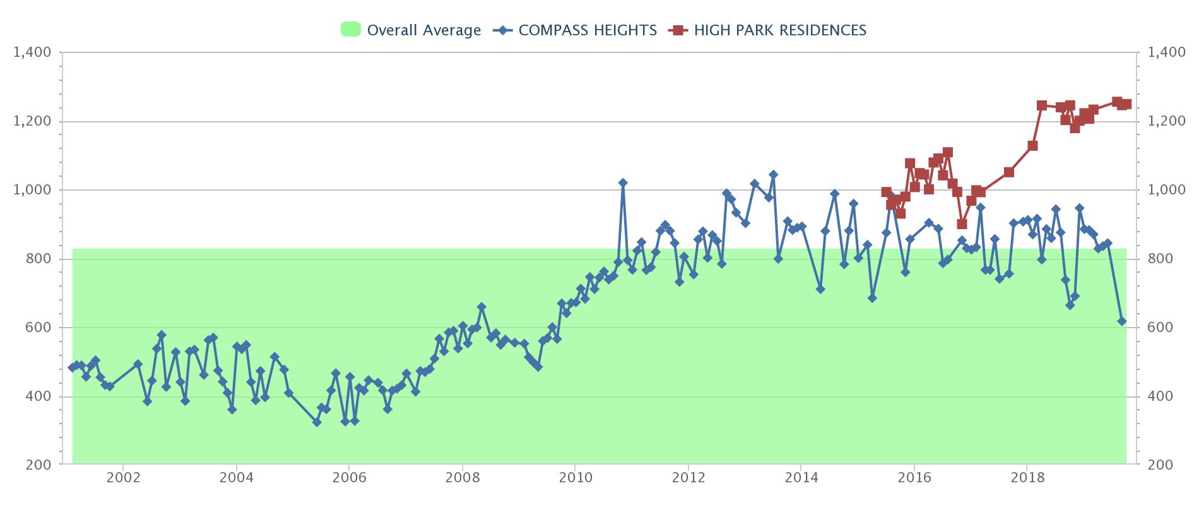1199x505 pixels.
Task: Select the final blue point near 620
Action: (1122, 321)
